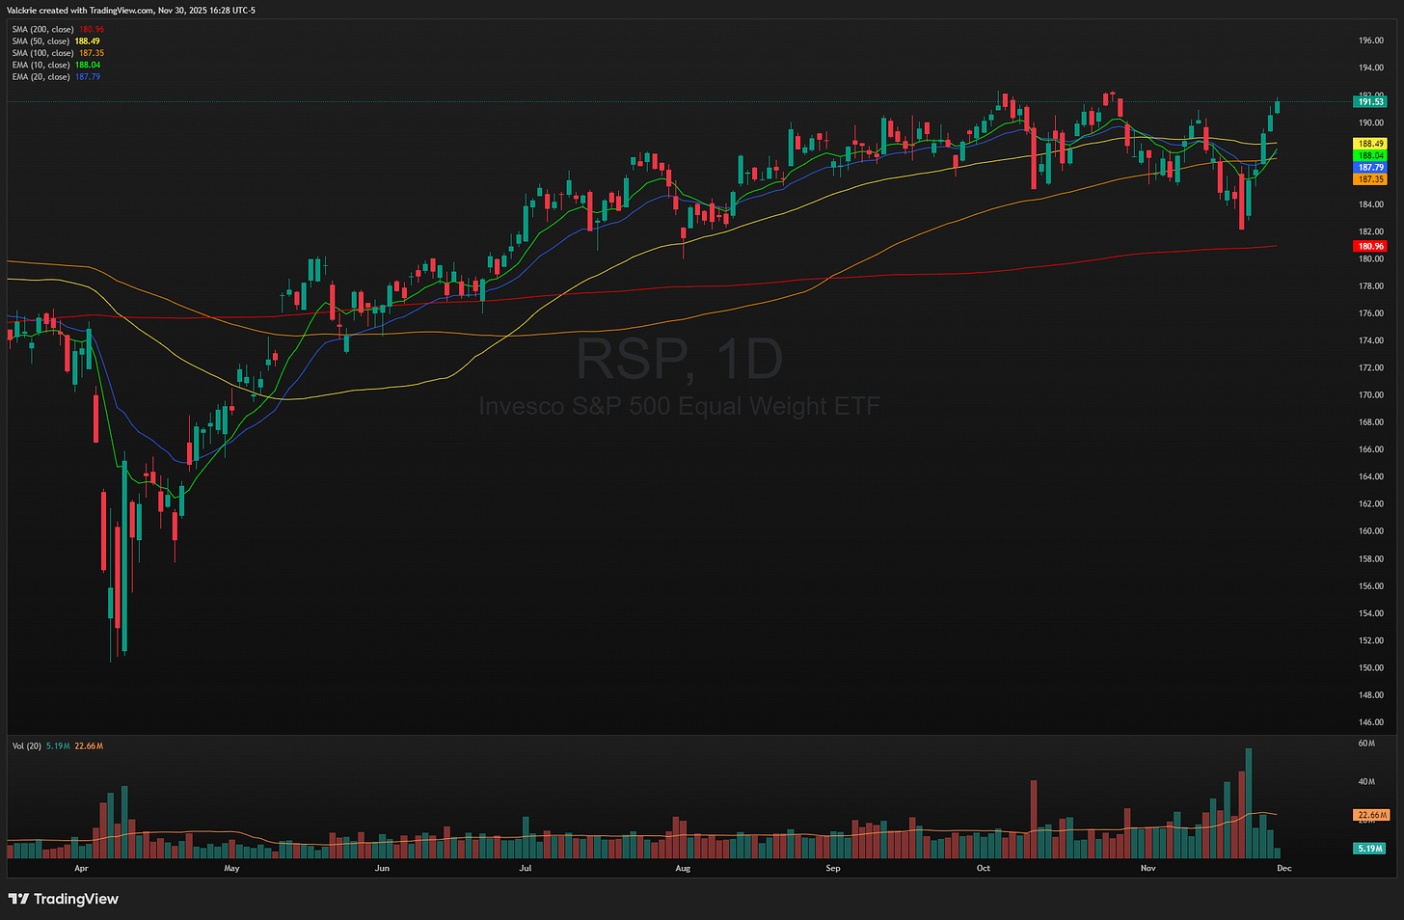Click the Vol (20) volume indicator label

(26, 746)
